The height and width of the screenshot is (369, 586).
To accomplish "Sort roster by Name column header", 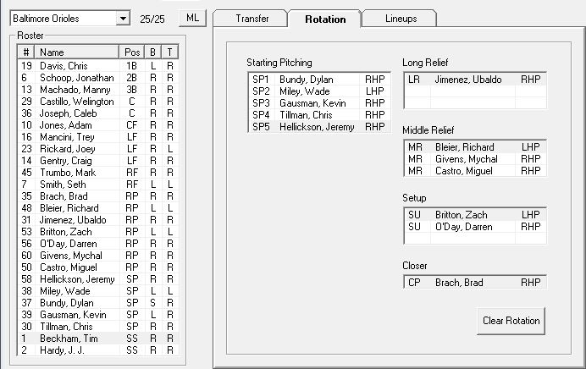I will pyautogui.click(x=76, y=52).
